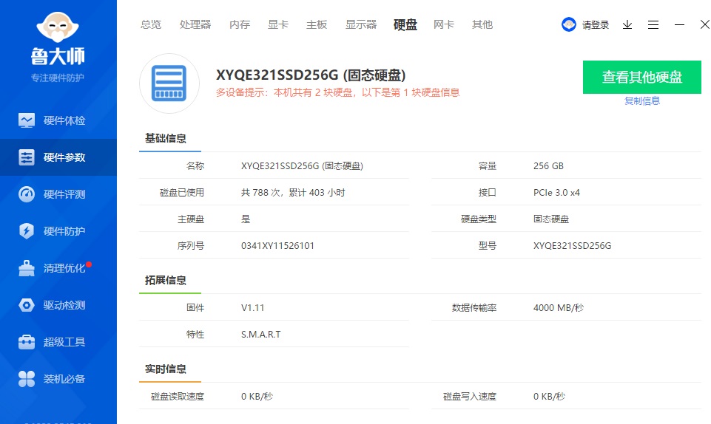This screenshot has height=424, width=711.
Task: Click the red 多设备提示 notice text
Action: point(338,92)
